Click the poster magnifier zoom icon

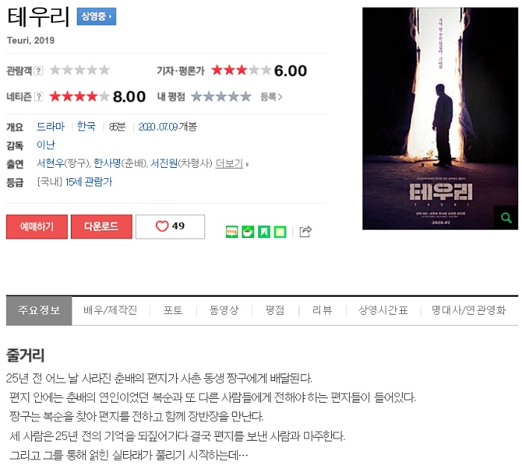click(506, 218)
